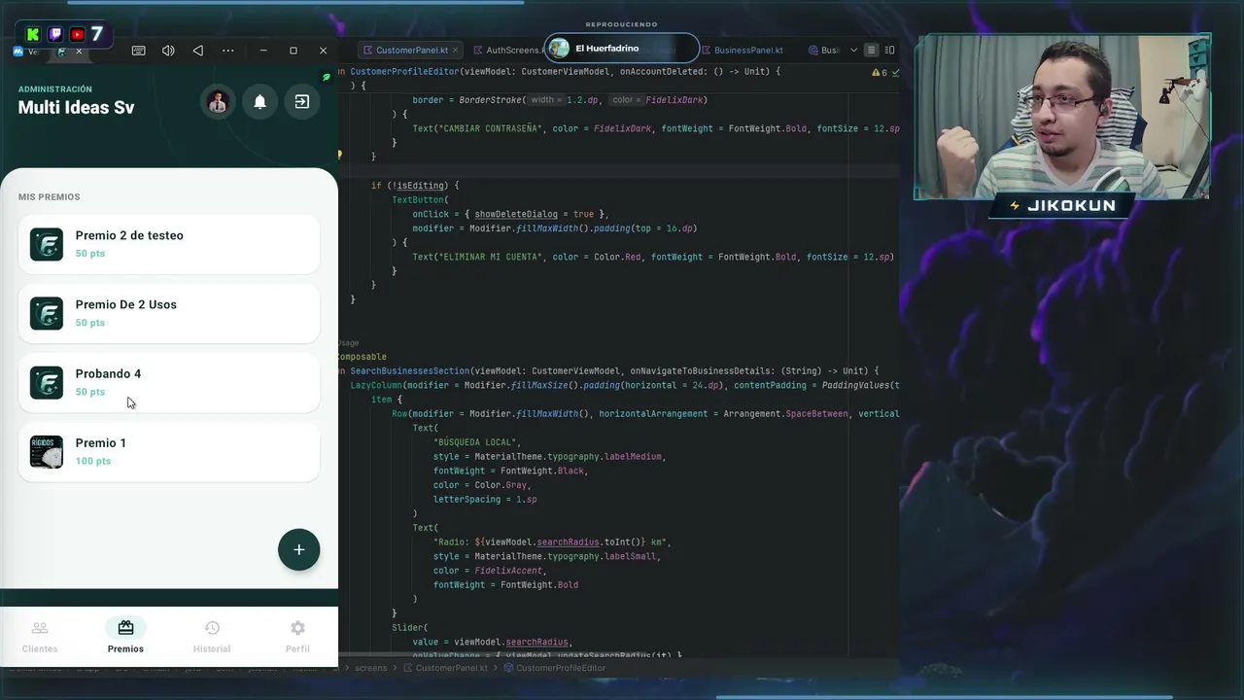The width and height of the screenshot is (1244, 700).
Task: Click the Probando 4 prize logo icon
Action: coord(47,382)
